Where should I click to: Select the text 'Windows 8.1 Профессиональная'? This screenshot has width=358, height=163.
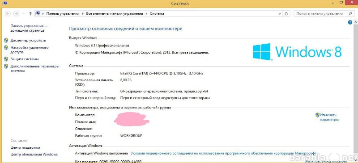[102, 46]
